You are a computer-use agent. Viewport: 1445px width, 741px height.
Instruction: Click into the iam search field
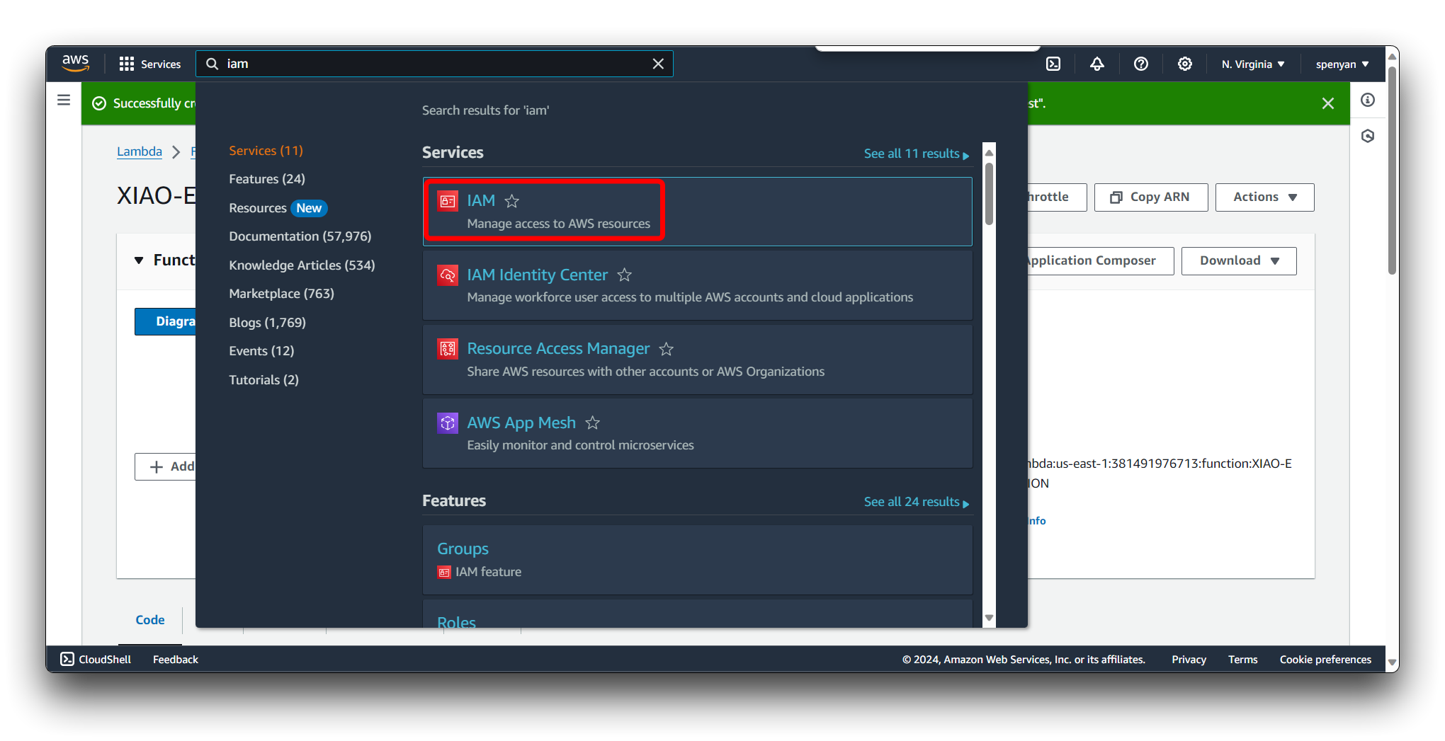point(434,64)
